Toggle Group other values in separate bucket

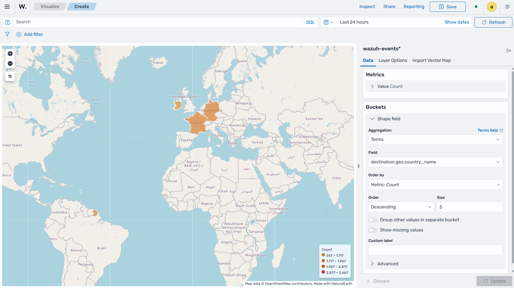click(x=373, y=220)
